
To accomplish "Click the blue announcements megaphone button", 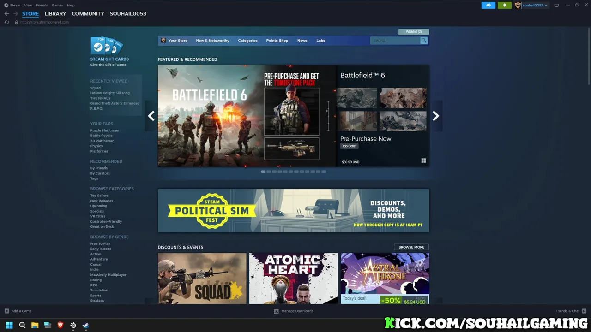I will pyautogui.click(x=488, y=5).
